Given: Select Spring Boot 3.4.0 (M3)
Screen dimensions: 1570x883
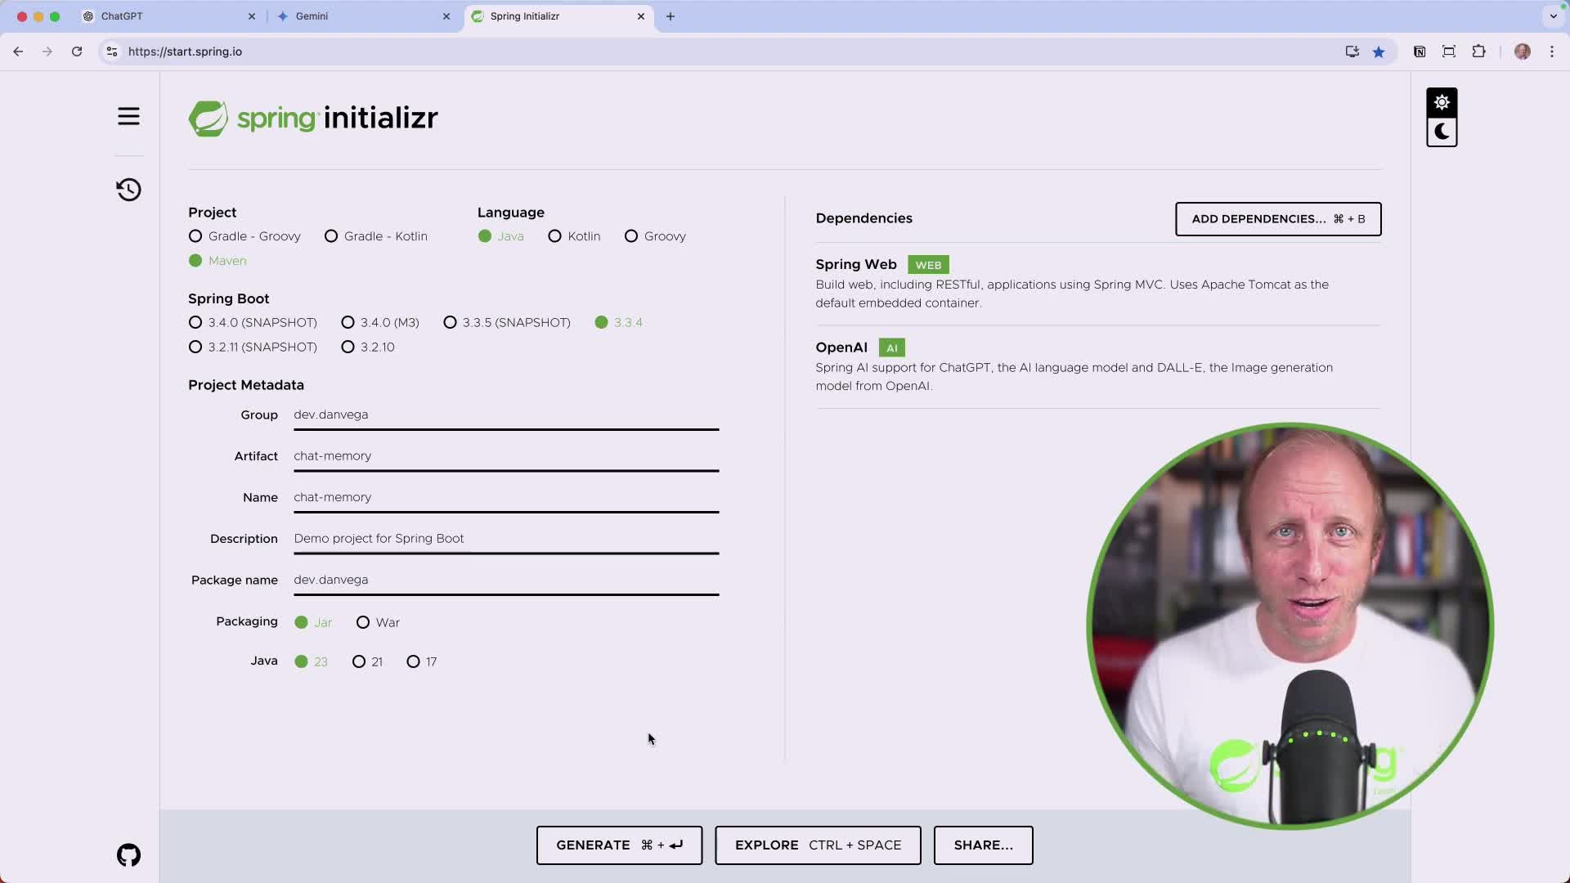Looking at the screenshot, I should pyautogui.click(x=380, y=323).
